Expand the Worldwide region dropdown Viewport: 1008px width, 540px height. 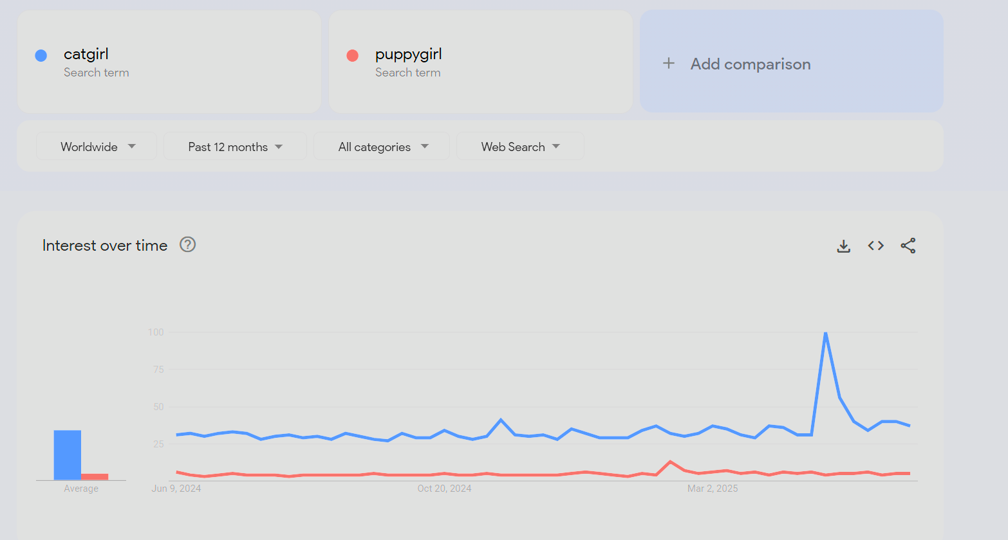pyautogui.click(x=97, y=147)
